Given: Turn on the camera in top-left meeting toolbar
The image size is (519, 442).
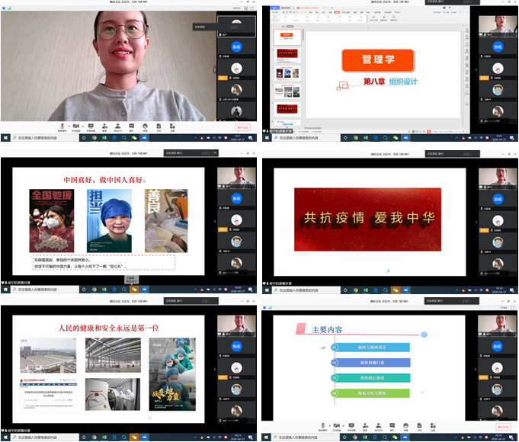Looking at the screenshot, I should [76, 127].
